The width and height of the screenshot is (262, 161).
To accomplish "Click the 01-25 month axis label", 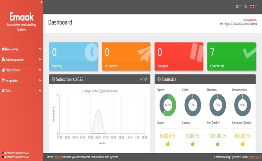I will tap(60, 138).
